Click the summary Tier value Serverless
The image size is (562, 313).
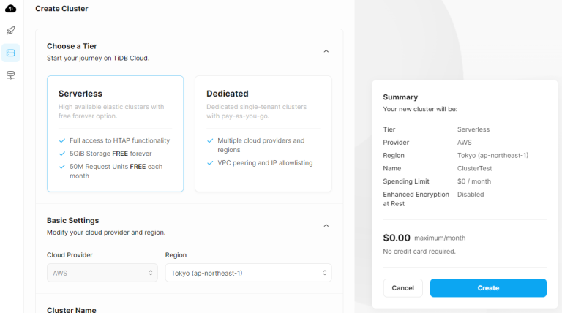(x=473, y=129)
